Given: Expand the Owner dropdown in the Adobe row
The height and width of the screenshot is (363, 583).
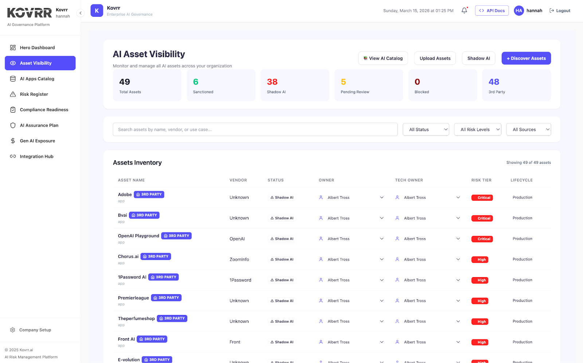Looking at the screenshot, I should 382,198.
